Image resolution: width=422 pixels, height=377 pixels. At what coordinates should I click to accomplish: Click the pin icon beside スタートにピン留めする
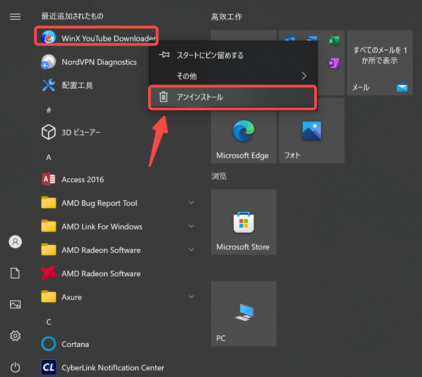click(x=164, y=55)
